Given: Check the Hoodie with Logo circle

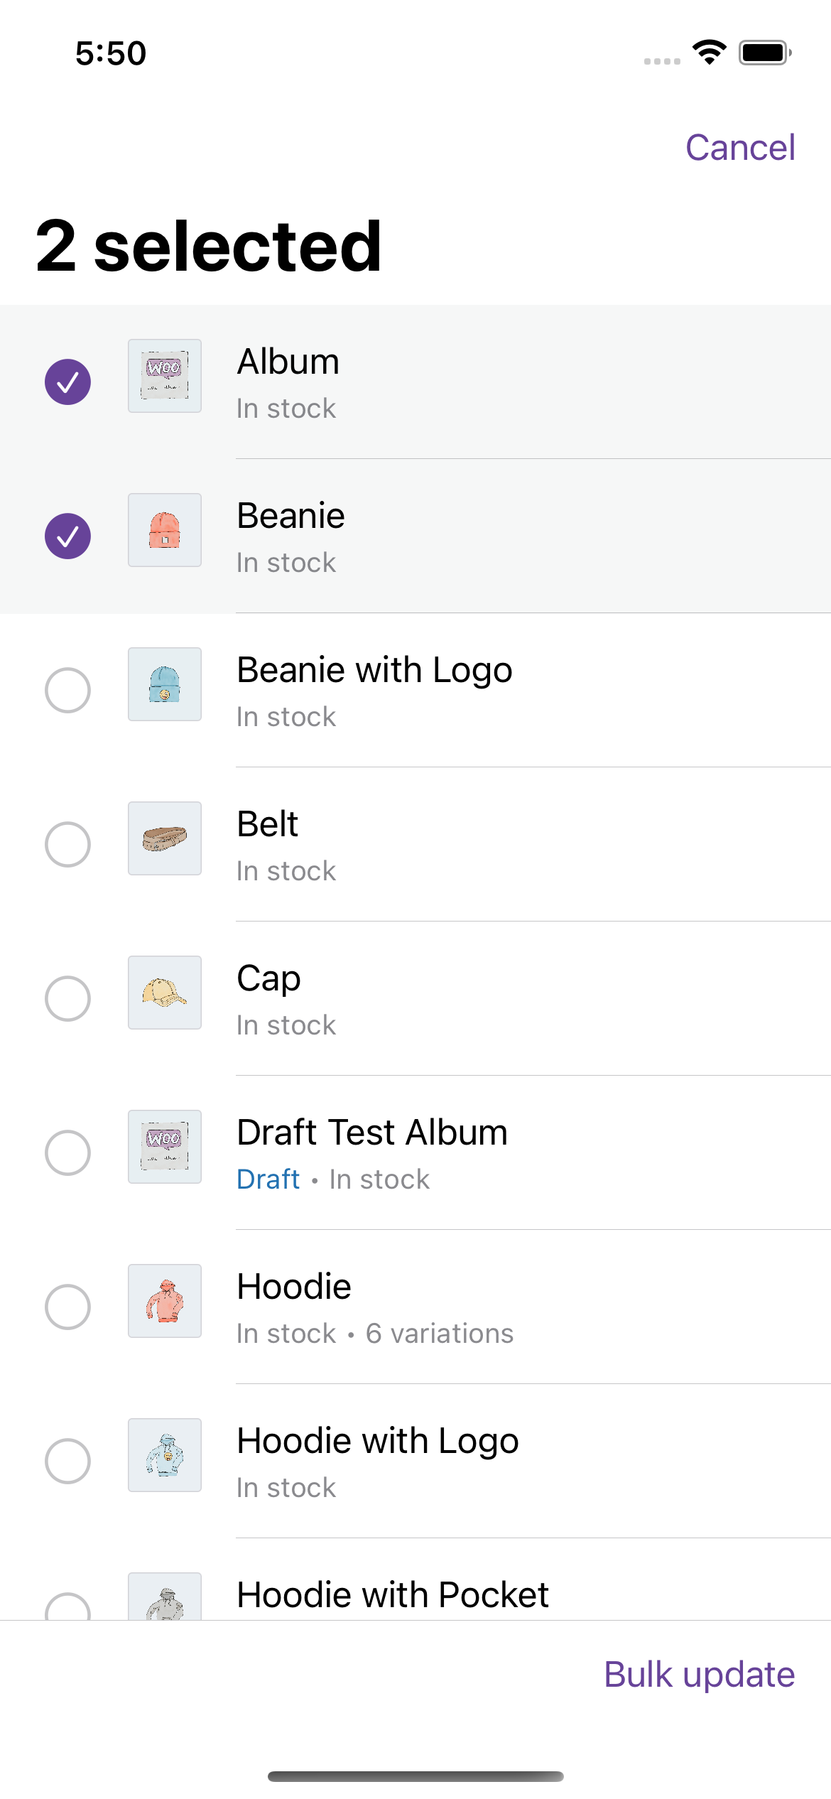Looking at the screenshot, I should (x=67, y=1461).
